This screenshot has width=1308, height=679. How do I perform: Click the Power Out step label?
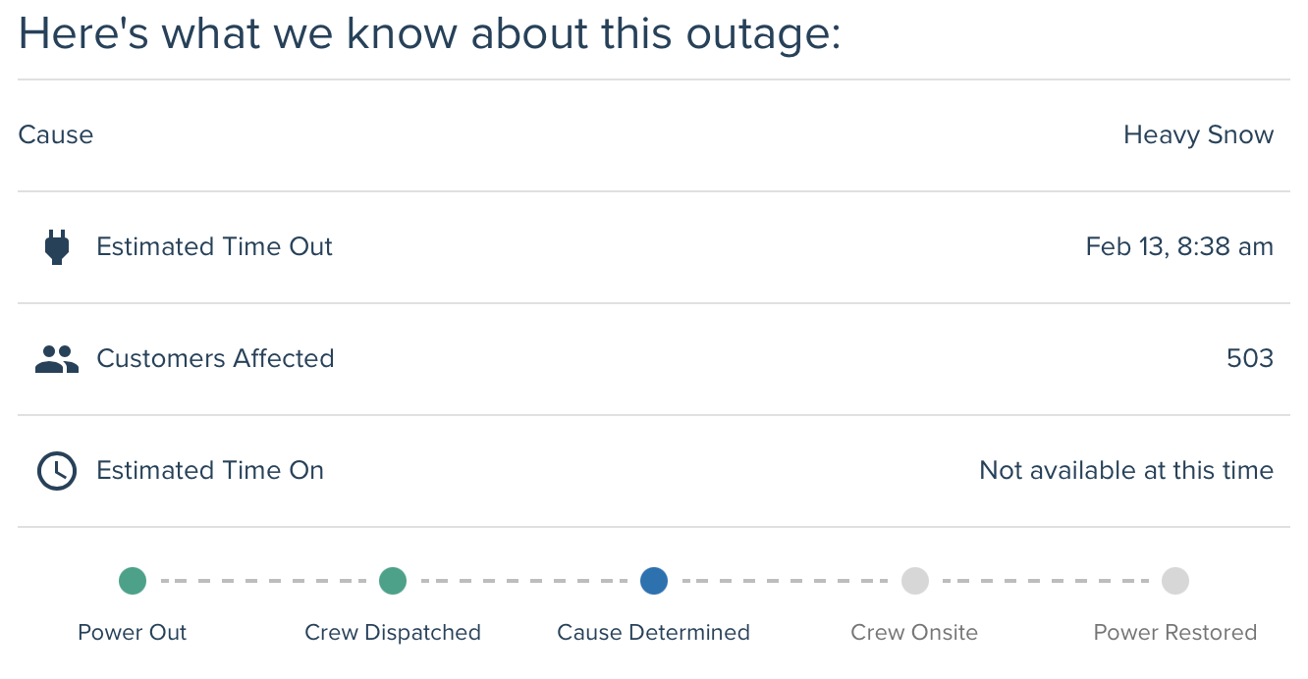point(133,633)
